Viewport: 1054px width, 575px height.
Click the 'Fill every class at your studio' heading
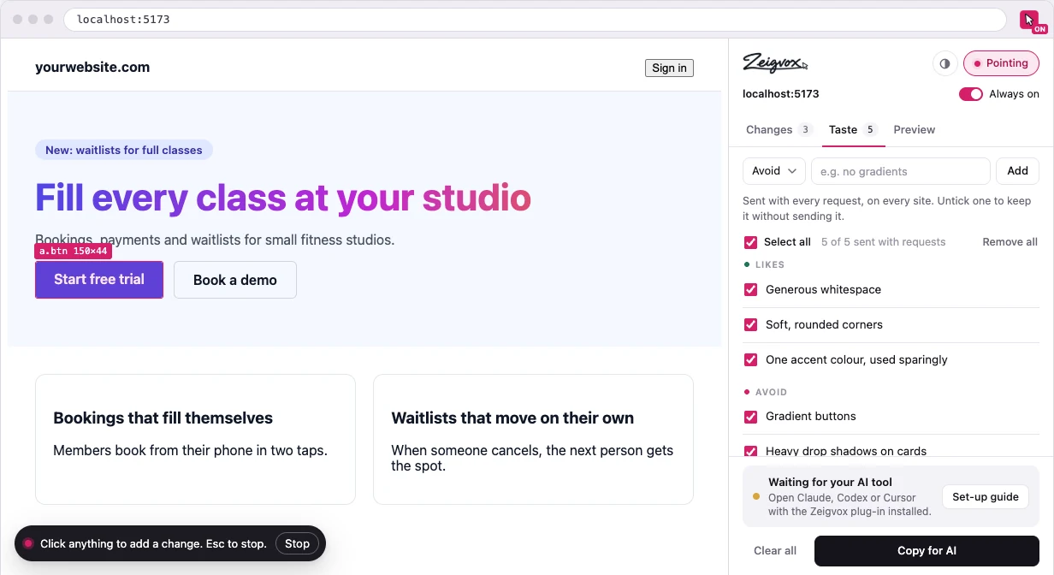283,198
